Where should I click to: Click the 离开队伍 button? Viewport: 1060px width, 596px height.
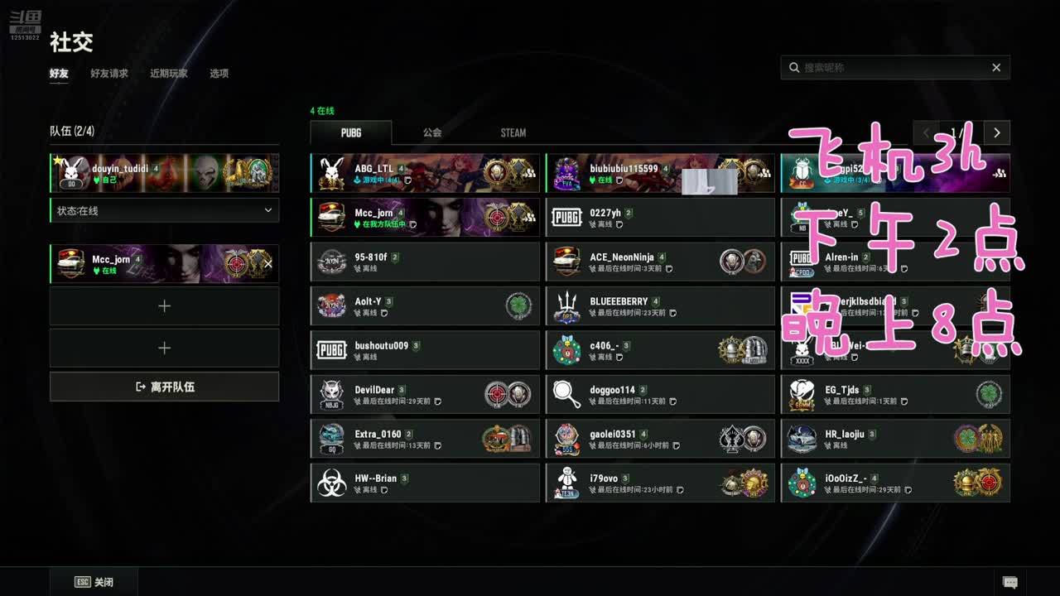click(x=164, y=387)
